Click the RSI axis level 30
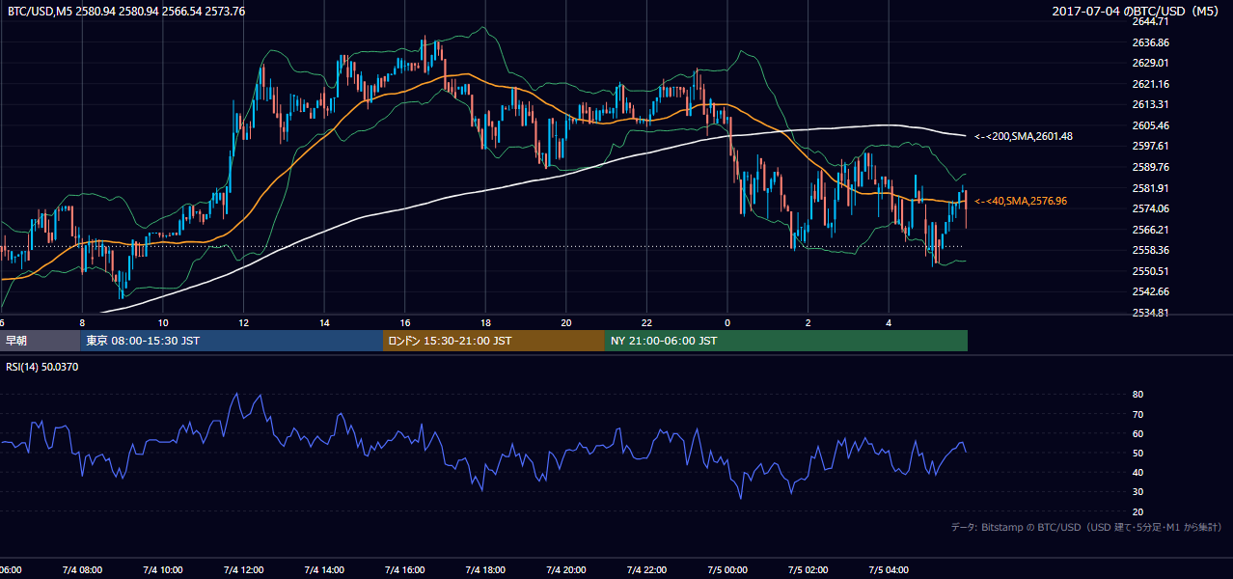The height and width of the screenshot is (579, 1233). pos(1138,492)
